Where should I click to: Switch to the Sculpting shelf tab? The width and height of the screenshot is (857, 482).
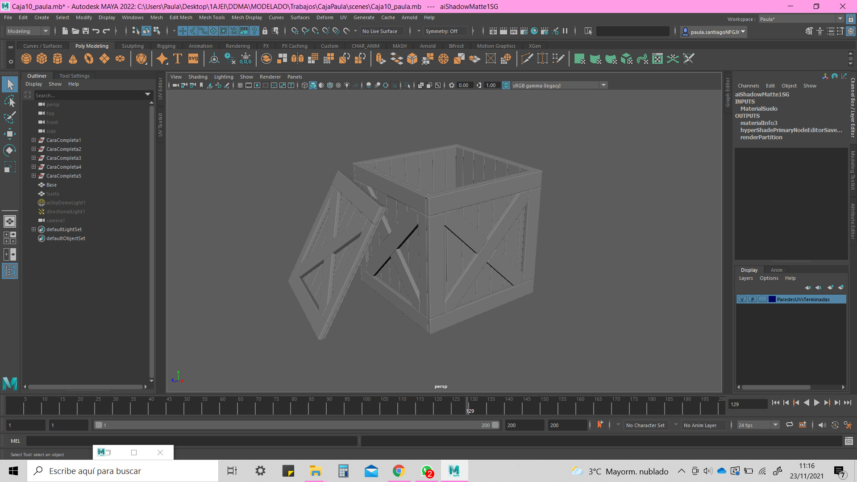[133, 46]
